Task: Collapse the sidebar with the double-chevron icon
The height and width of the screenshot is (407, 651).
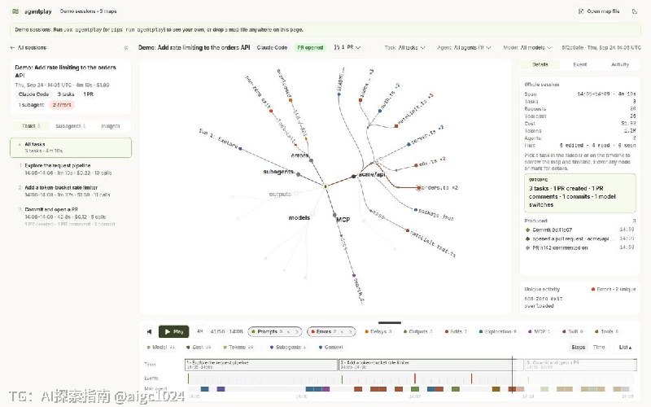Action: pos(126,48)
